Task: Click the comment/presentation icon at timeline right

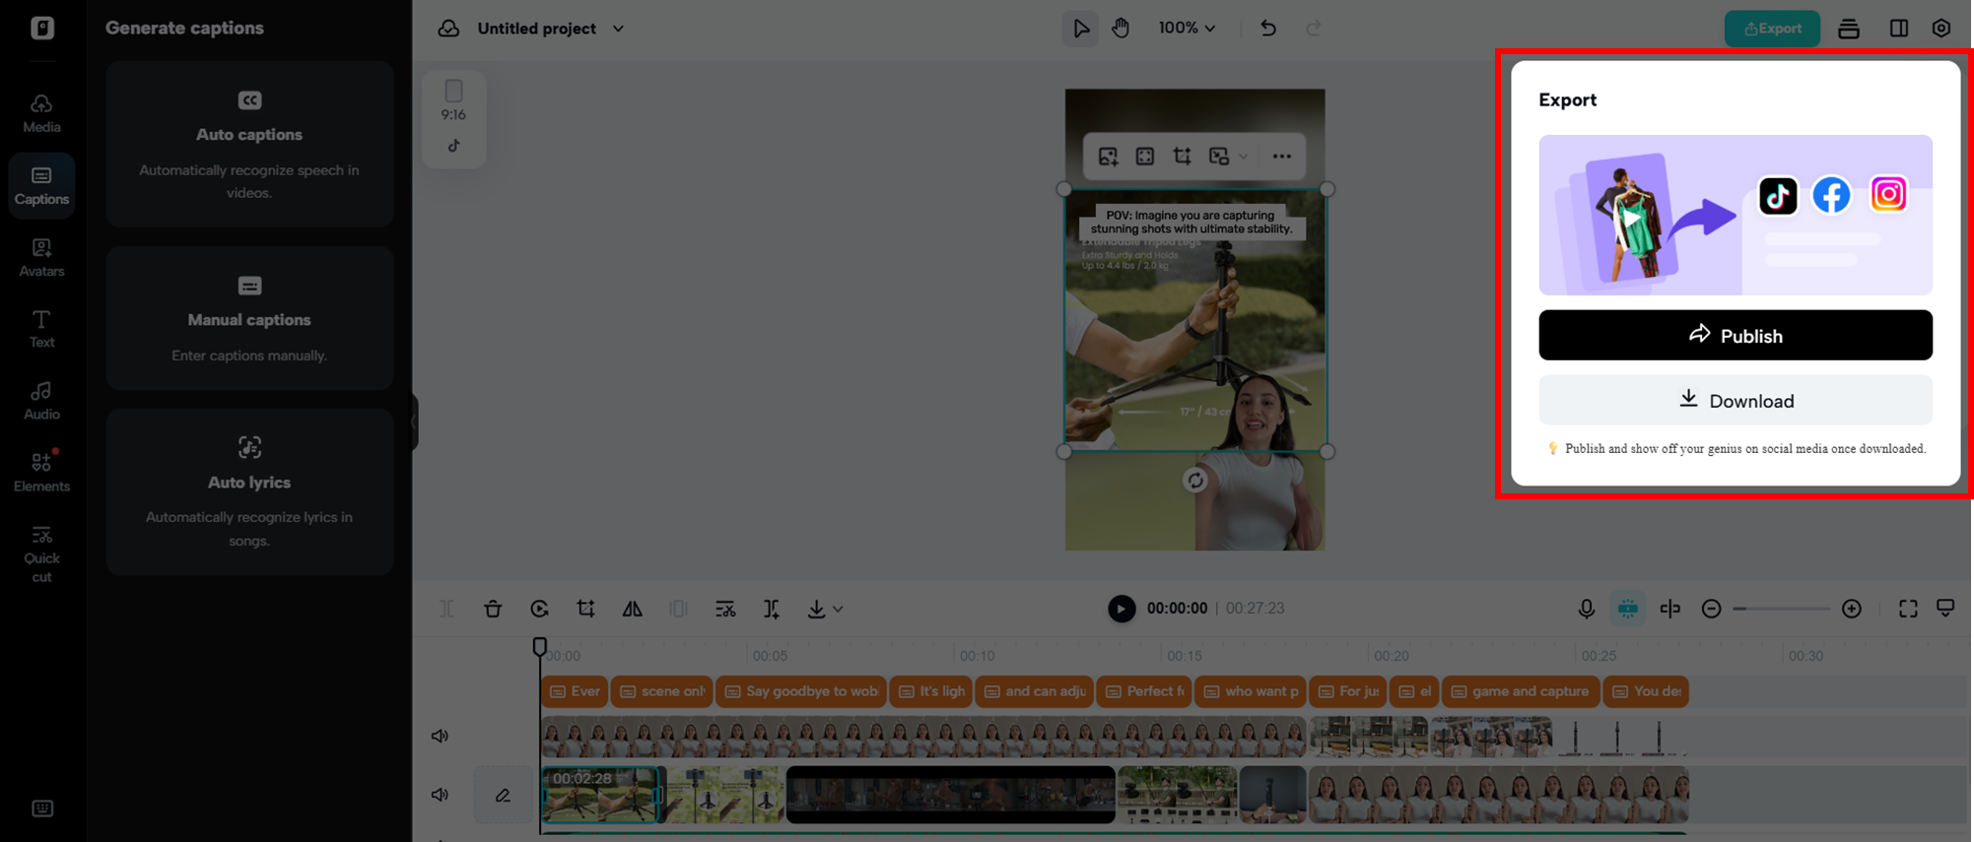Action: click(1945, 608)
